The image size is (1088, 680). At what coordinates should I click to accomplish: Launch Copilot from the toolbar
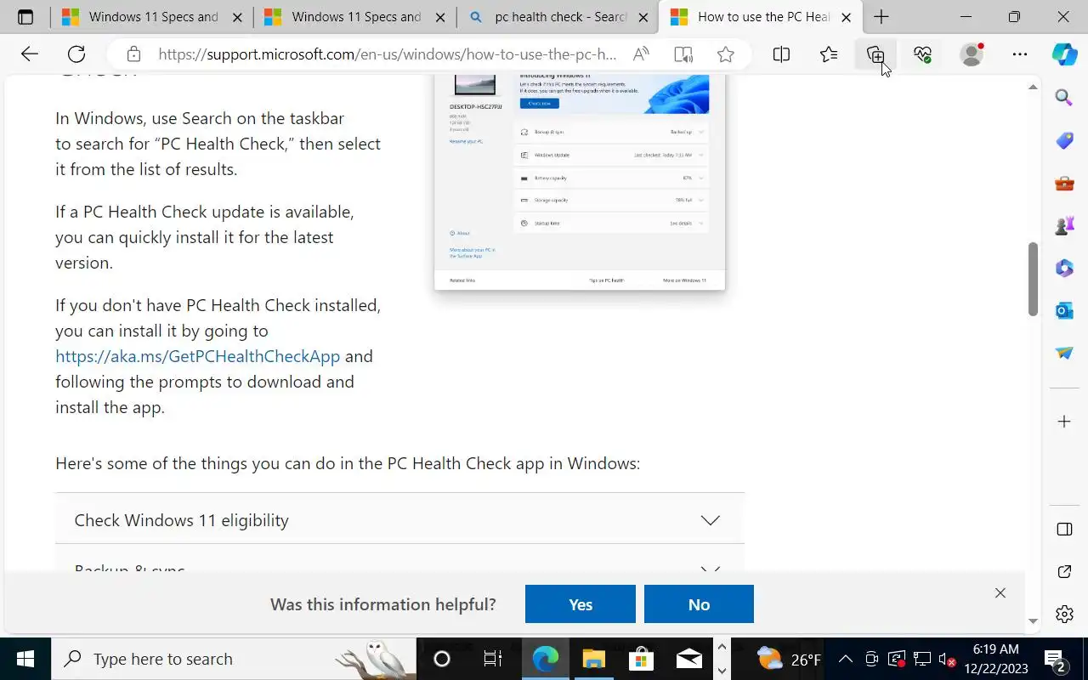point(1064,54)
